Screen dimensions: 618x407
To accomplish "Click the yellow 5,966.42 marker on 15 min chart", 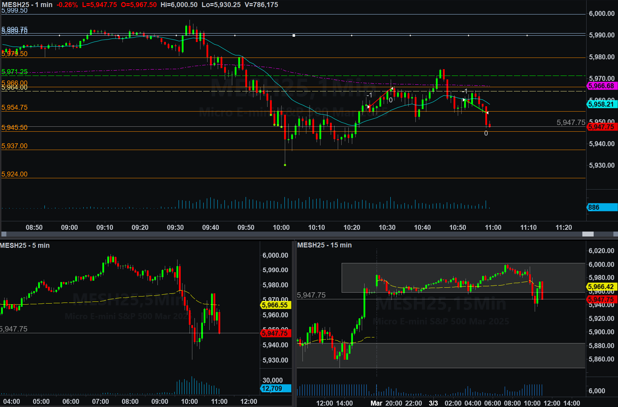I will (602, 287).
